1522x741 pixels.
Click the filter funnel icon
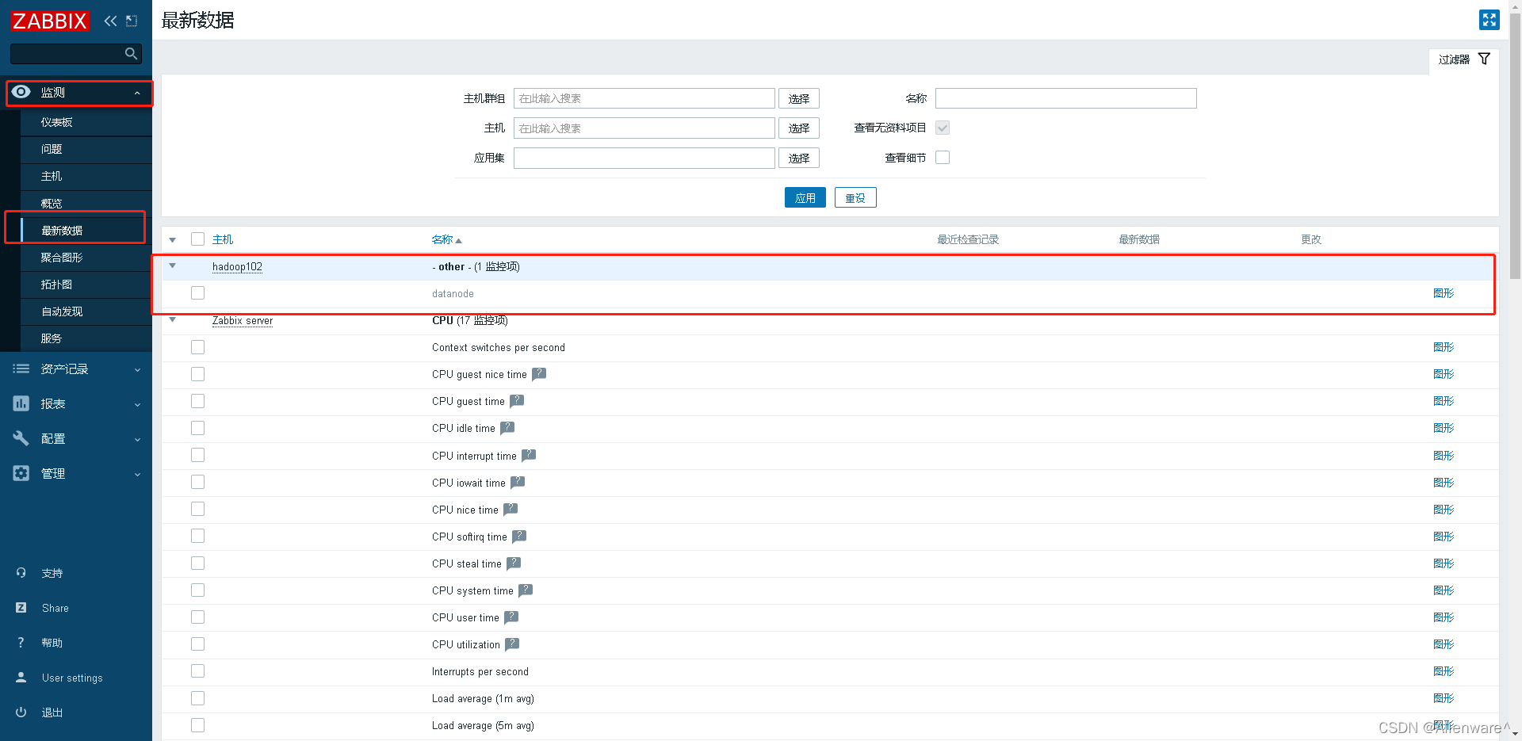pos(1484,59)
